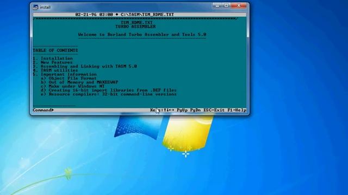Click TABLE OF CONTENTS heading
Image resolution: width=348 pixels, height=195 pixels.
point(55,50)
